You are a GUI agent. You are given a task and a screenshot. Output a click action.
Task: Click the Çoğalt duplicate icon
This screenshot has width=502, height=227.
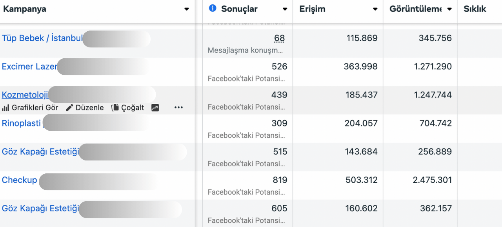115,108
